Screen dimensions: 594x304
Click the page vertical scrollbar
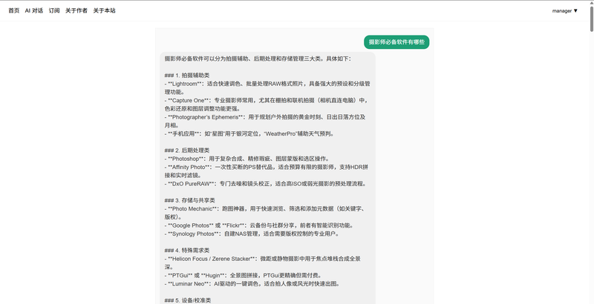(x=592, y=19)
